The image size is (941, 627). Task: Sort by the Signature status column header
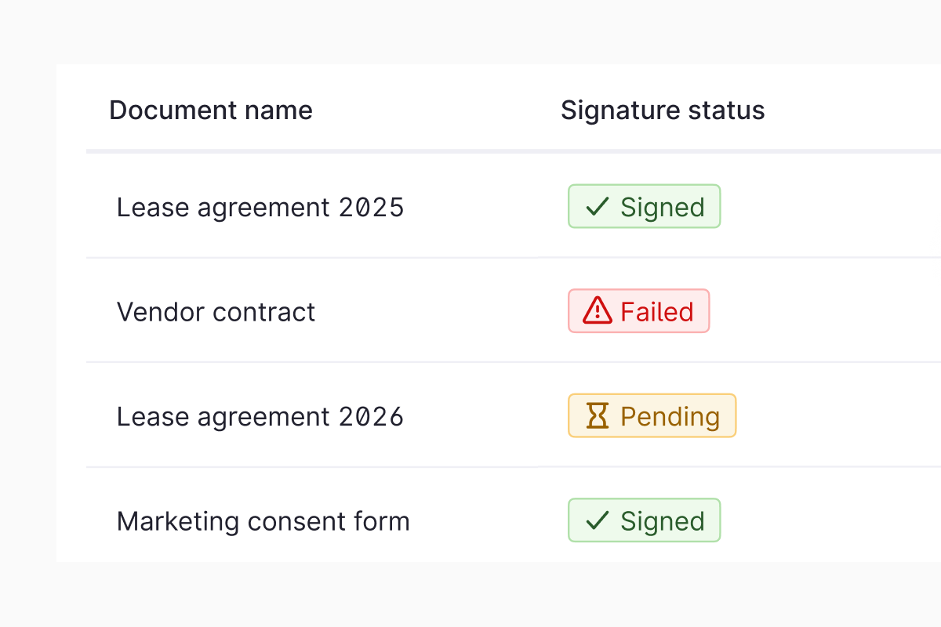click(663, 111)
